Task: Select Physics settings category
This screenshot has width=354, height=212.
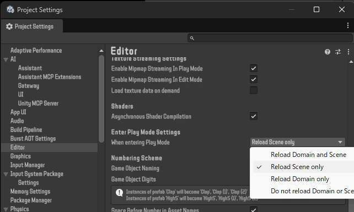Action: 20,209
